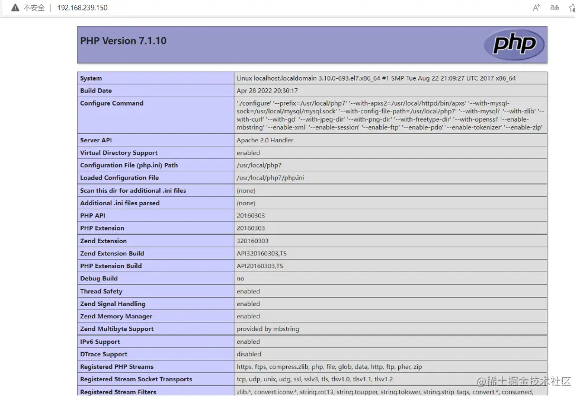Image resolution: width=583 pixels, height=399 pixels.
Task: Click the 20160303 value for PHP API
Action: 251,215
